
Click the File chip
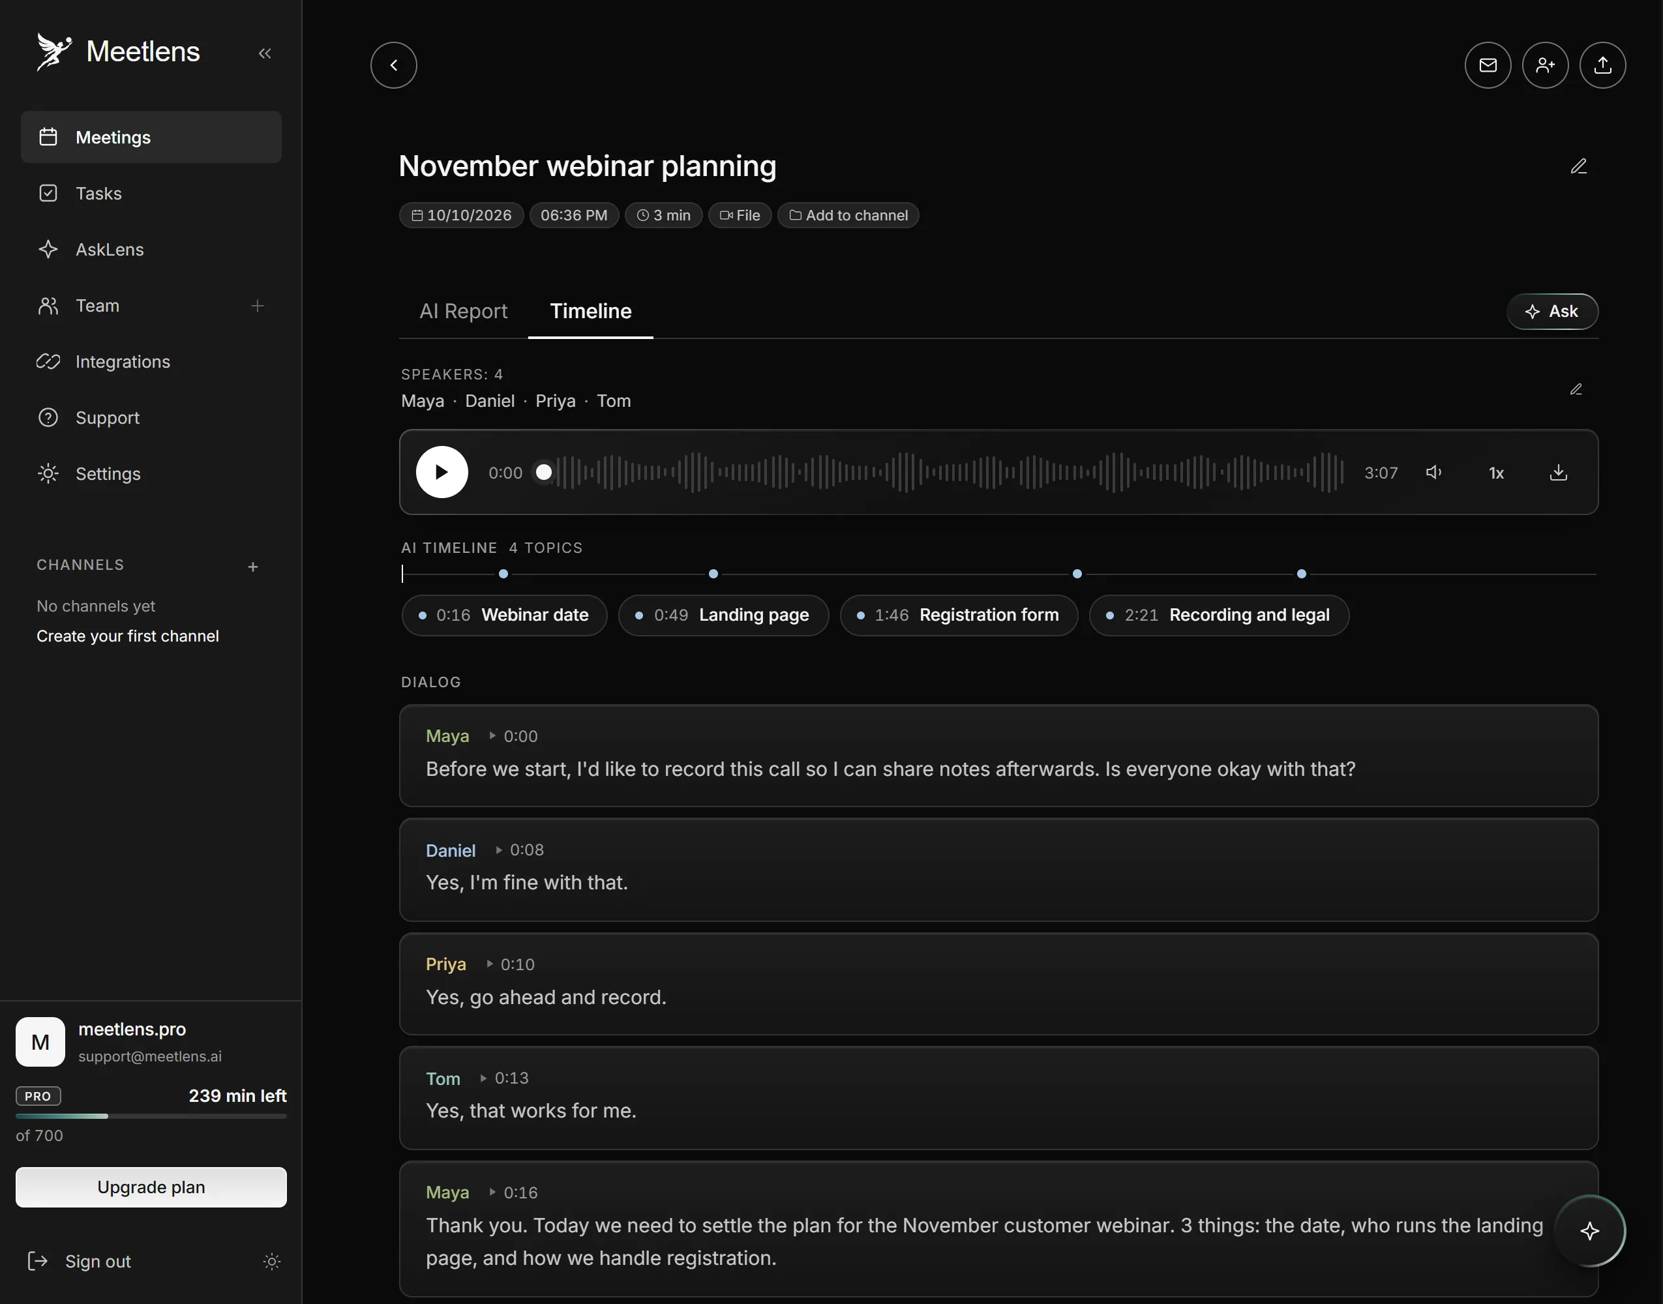pos(740,215)
